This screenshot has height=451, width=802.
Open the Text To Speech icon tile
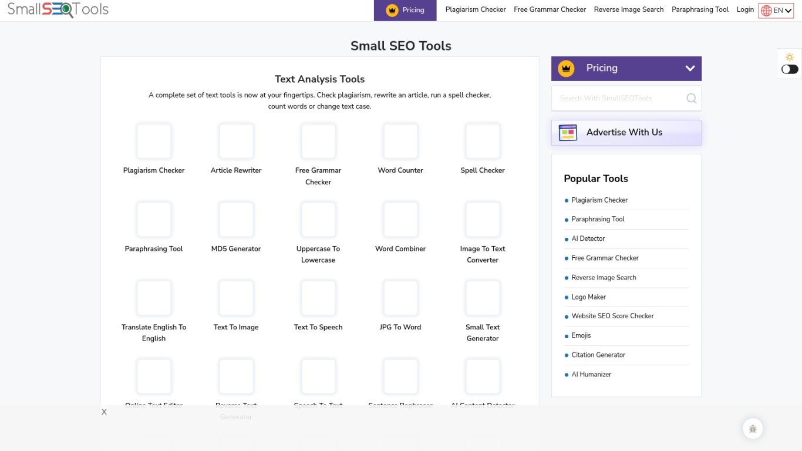coord(318,298)
